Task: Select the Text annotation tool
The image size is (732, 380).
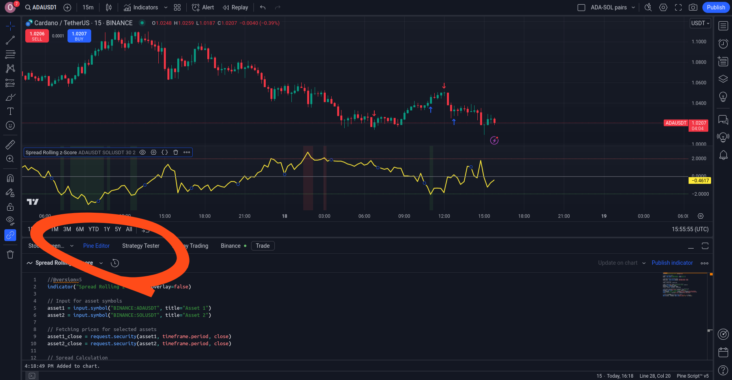Action: click(10, 111)
